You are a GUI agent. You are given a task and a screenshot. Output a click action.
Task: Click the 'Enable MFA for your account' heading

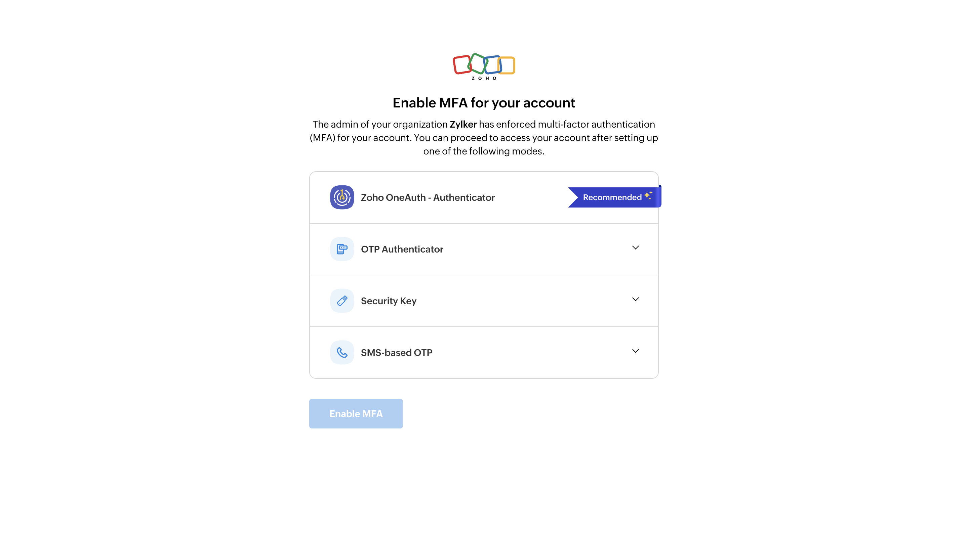tap(484, 103)
